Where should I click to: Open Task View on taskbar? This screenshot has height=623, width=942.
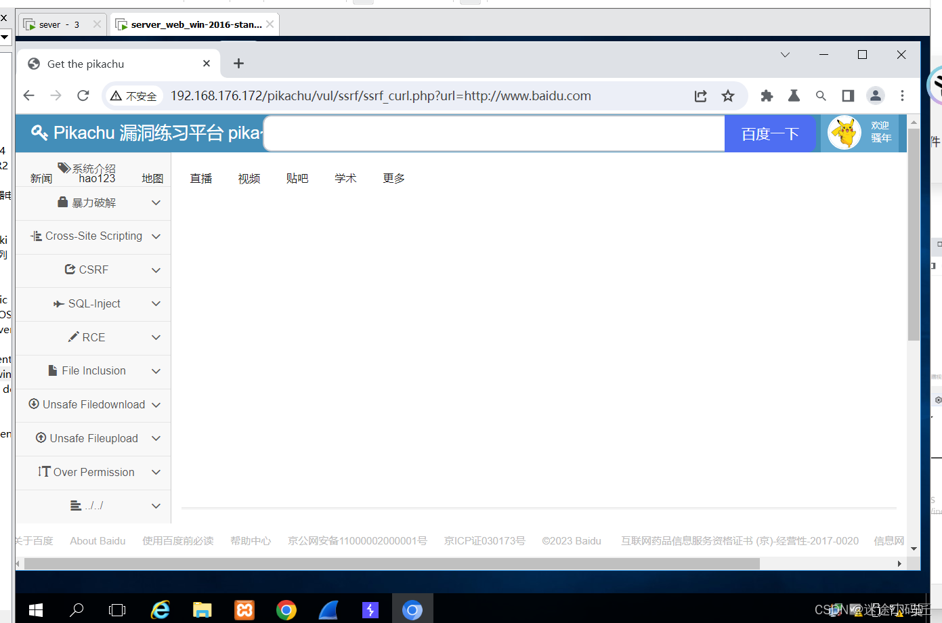click(117, 610)
